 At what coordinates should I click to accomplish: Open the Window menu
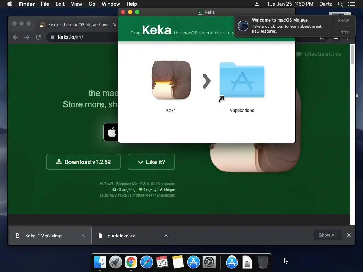pos(111,4)
